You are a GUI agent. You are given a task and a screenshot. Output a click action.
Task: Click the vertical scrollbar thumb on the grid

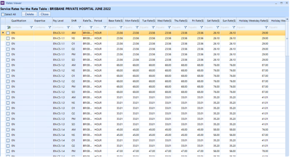(x=287, y=38)
